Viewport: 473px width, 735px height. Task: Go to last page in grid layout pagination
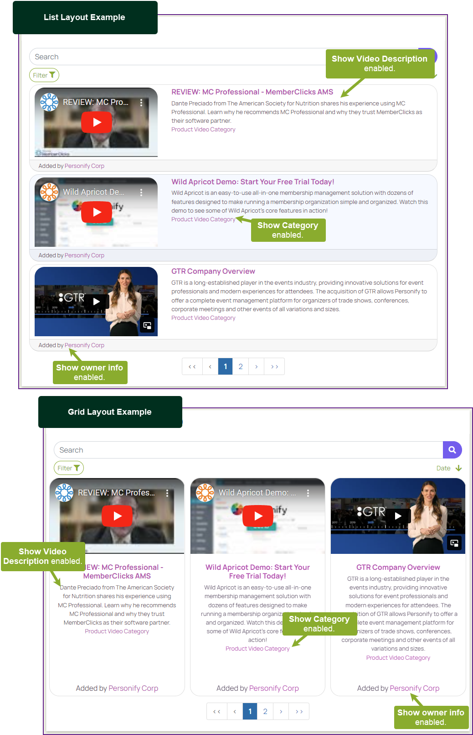pyautogui.click(x=299, y=711)
